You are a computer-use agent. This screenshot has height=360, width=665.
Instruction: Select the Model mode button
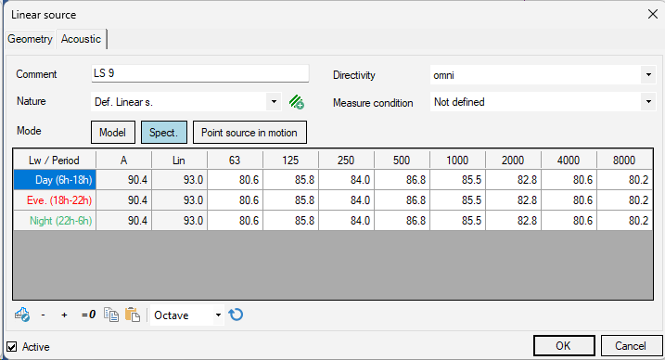(x=113, y=133)
